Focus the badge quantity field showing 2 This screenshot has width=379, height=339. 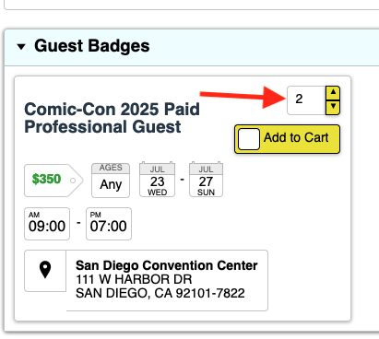click(x=306, y=100)
